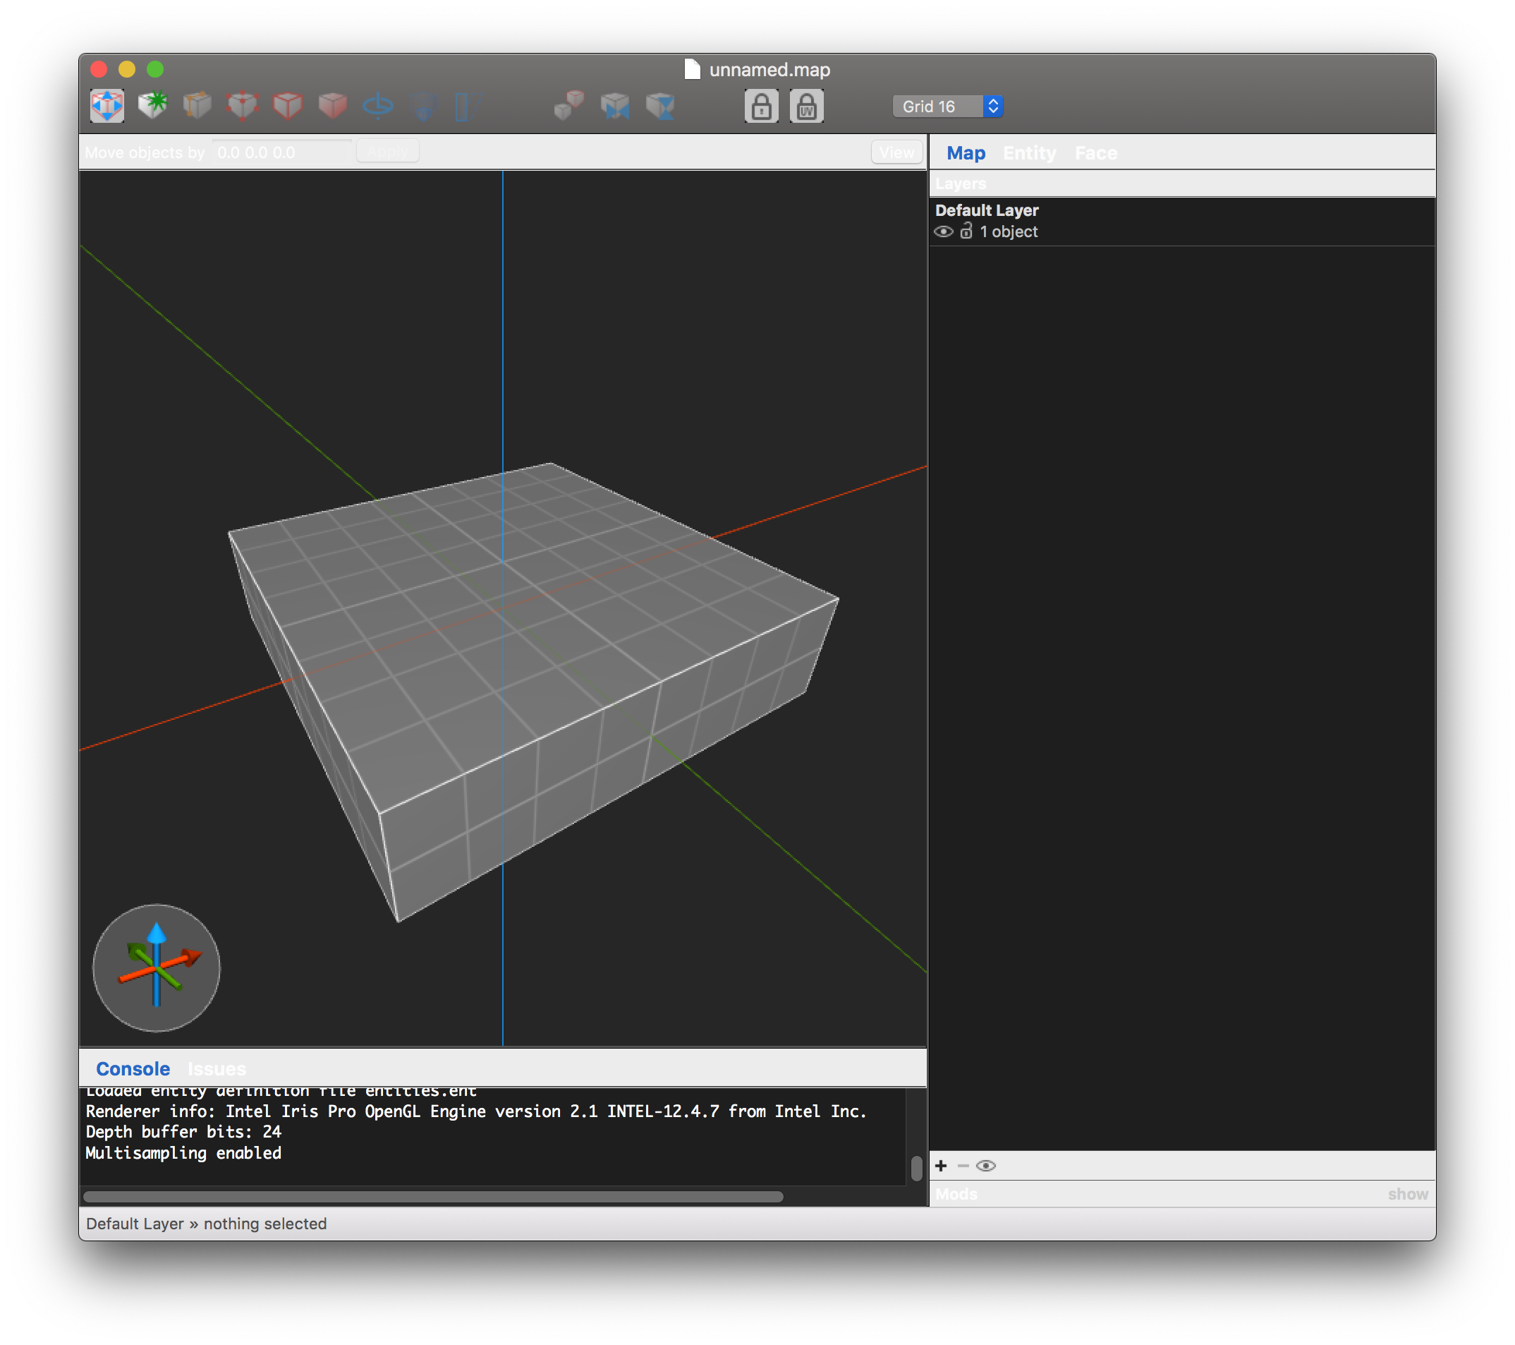Pick the rotate objects tool icon

pos(378,106)
